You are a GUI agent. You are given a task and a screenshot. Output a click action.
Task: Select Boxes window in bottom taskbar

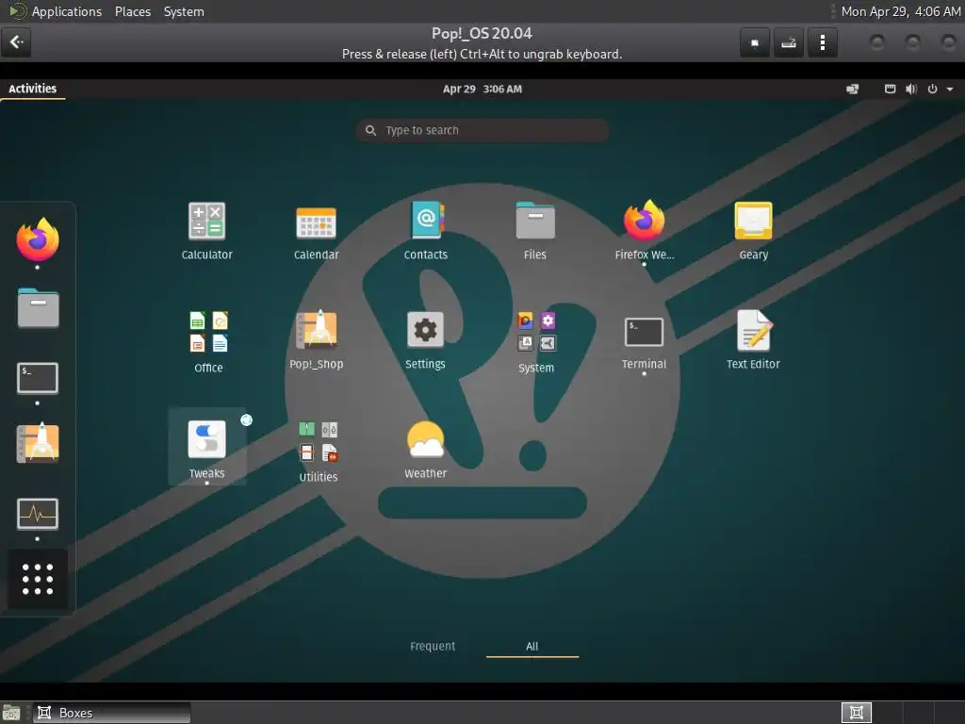111,713
